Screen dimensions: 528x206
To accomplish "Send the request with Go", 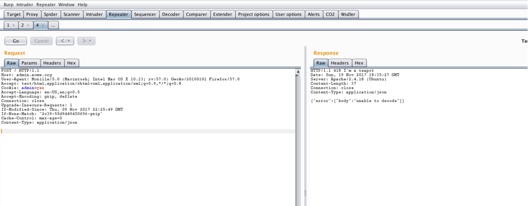I will click(x=16, y=41).
